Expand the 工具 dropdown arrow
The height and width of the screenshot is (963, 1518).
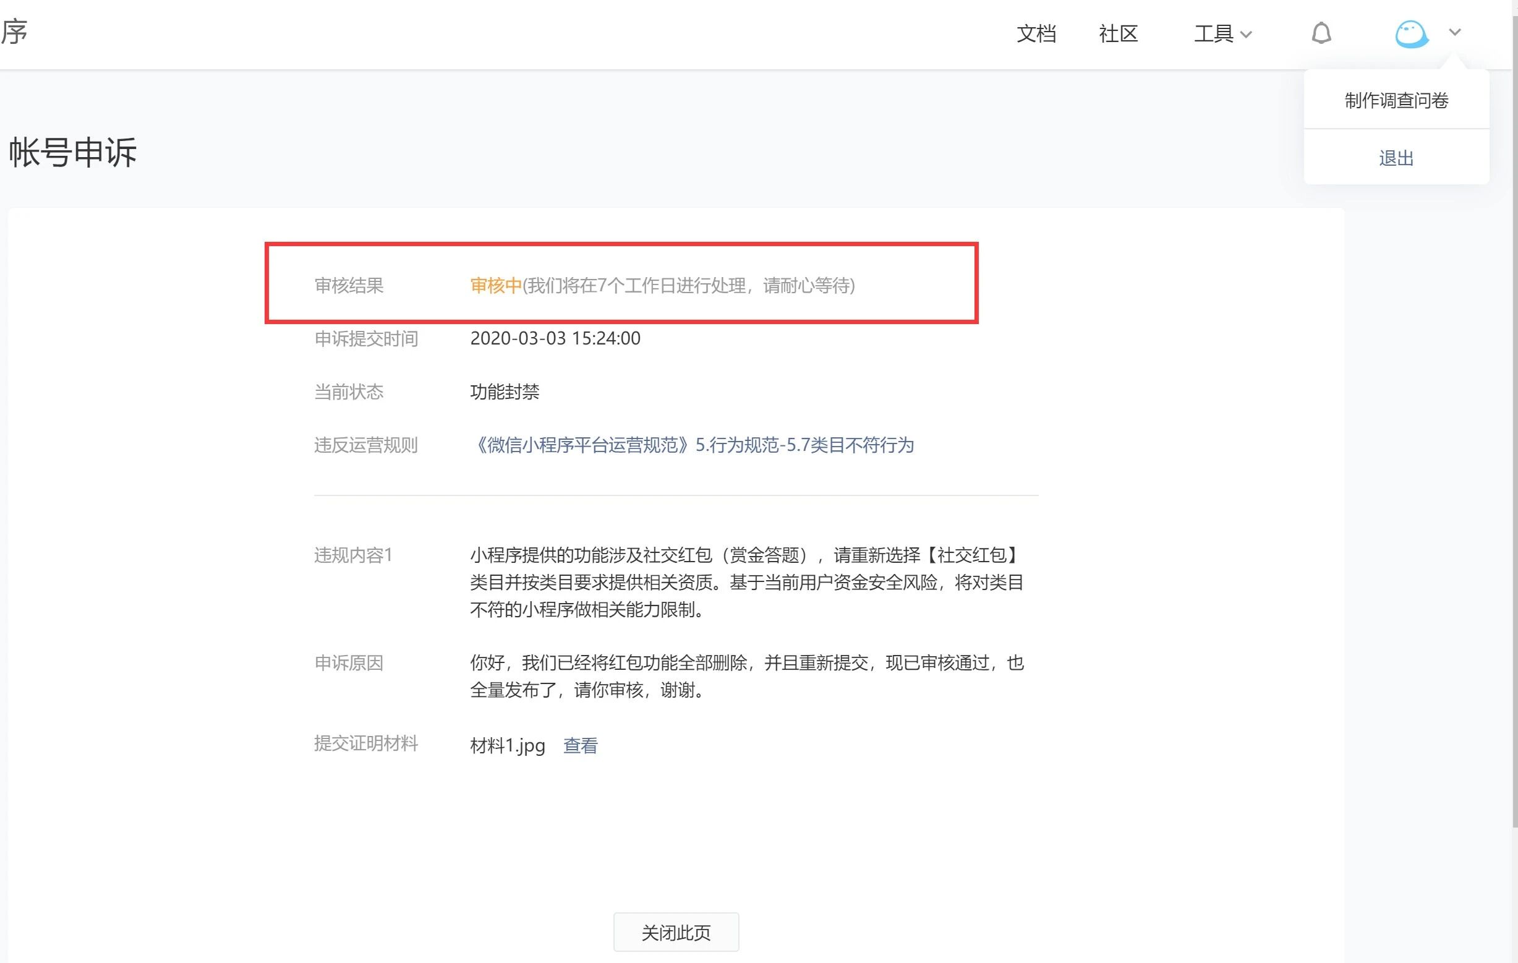[1246, 35]
